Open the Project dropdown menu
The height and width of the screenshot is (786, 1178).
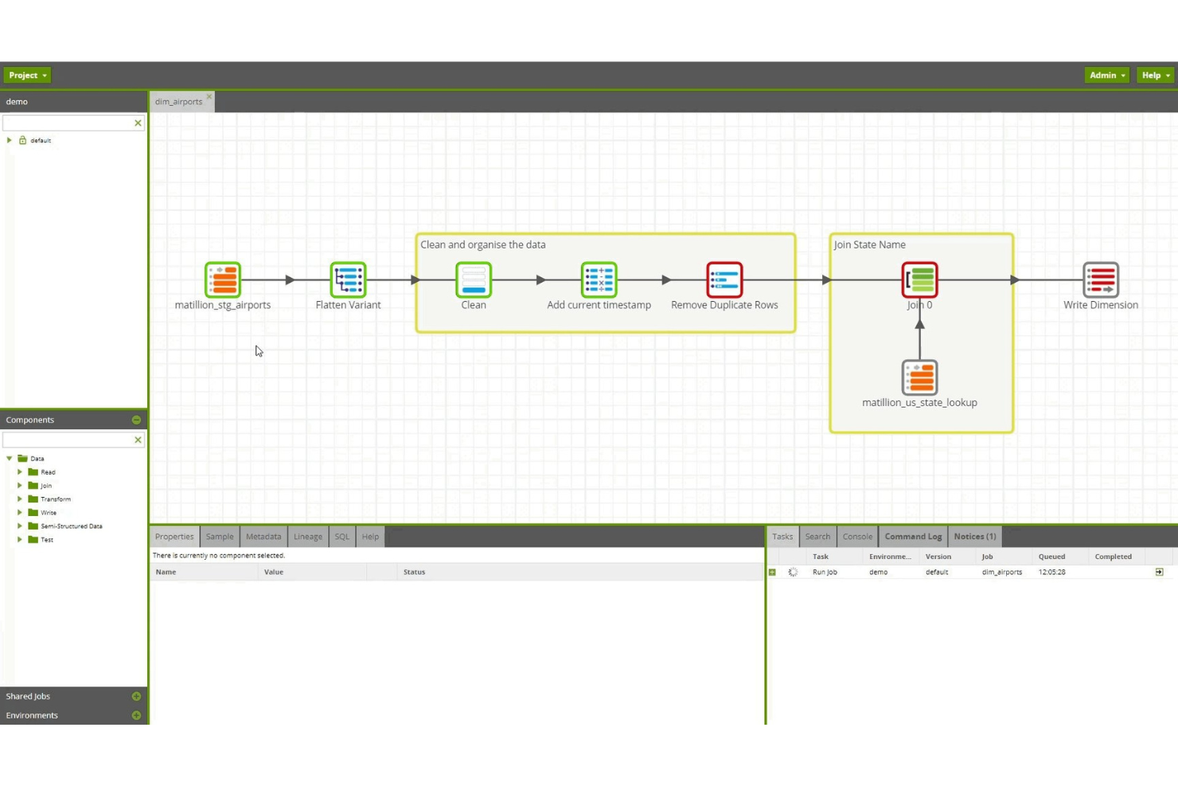(28, 75)
